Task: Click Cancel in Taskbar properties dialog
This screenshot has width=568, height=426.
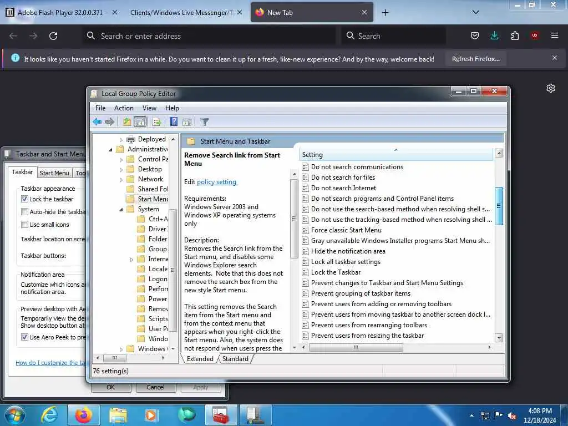Action: point(155,387)
